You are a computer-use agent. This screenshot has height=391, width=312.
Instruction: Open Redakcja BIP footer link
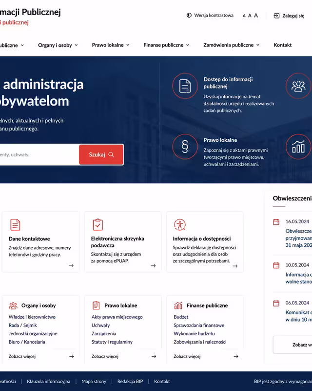click(x=130, y=381)
